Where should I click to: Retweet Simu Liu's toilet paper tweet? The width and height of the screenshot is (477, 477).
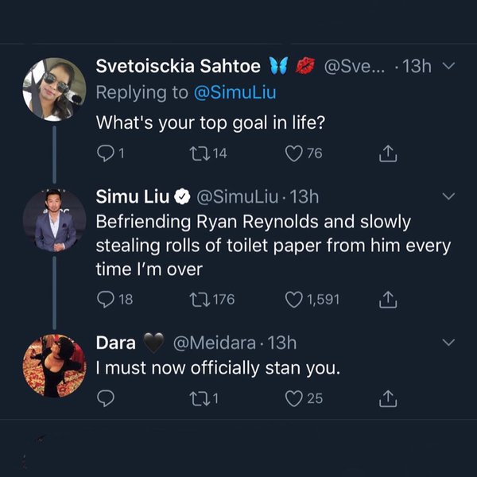point(197,299)
